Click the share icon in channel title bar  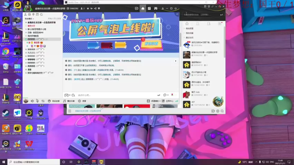pyautogui.click(x=95, y=8)
